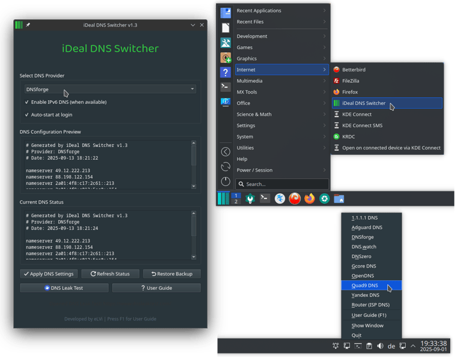The height and width of the screenshot is (357, 461).
Task: Toggle the pin icon in title bar
Action: pyautogui.click(x=28, y=25)
